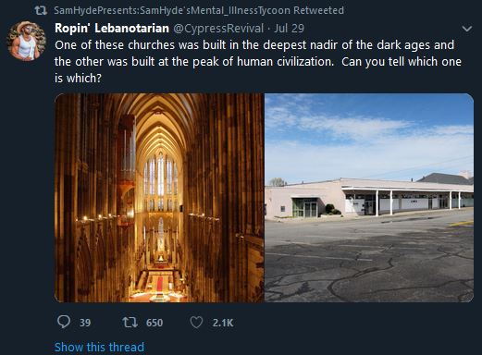This screenshot has height=355, width=482.
Task: Open SamHydePresents retweeter account name
Action: pos(172,10)
